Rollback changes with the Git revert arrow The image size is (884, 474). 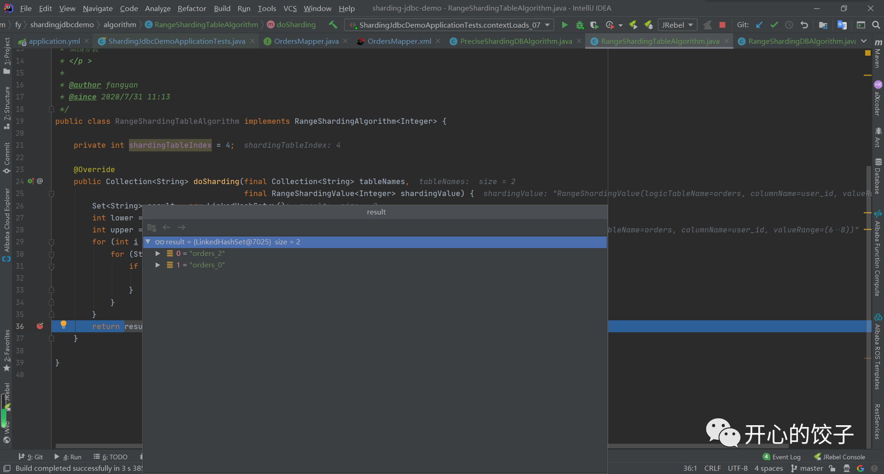click(x=804, y=25)
